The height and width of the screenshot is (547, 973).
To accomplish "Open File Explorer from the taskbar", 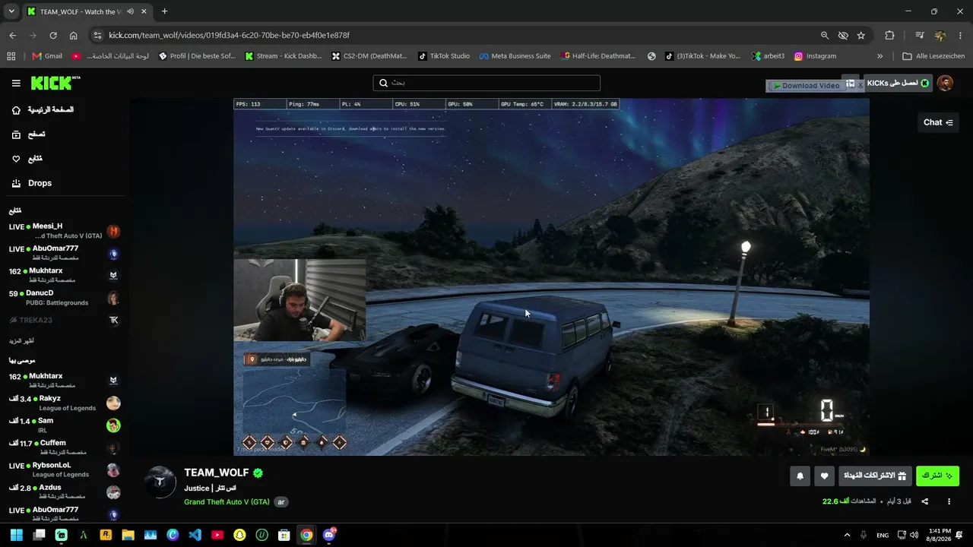I will [128, 535].
